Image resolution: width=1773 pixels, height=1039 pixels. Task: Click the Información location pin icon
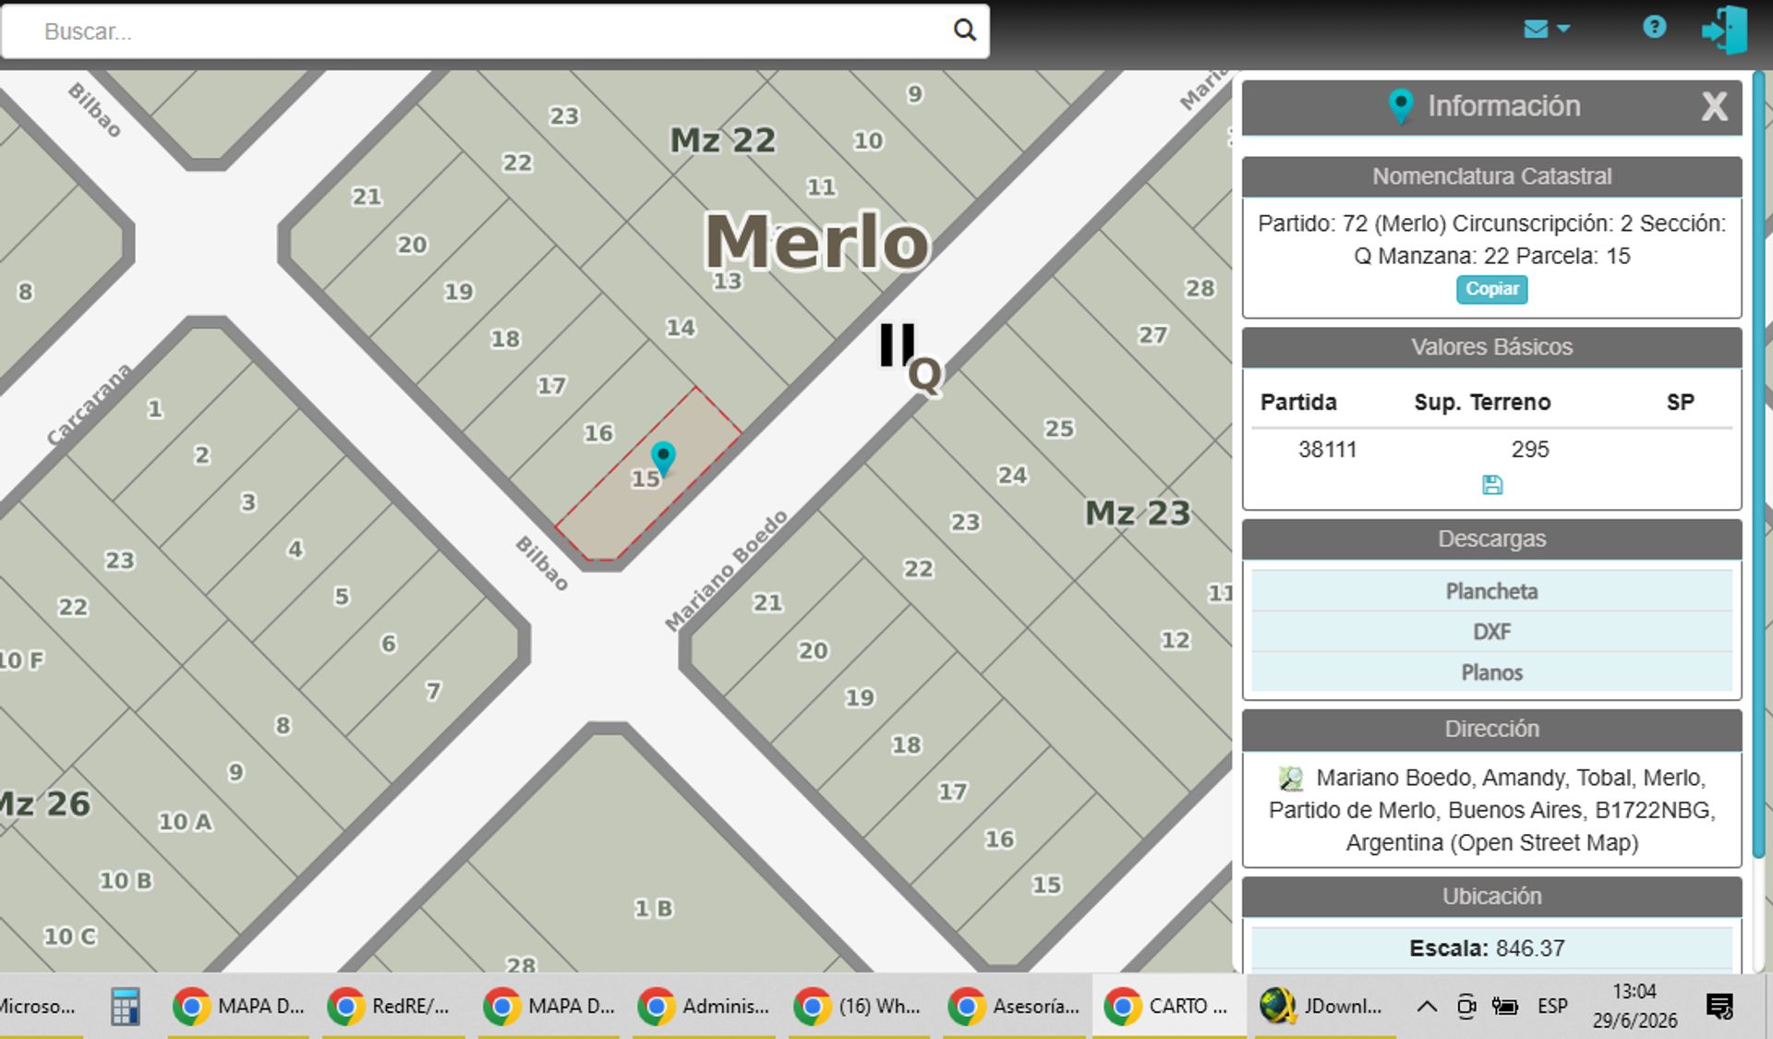pos(1401,106)
